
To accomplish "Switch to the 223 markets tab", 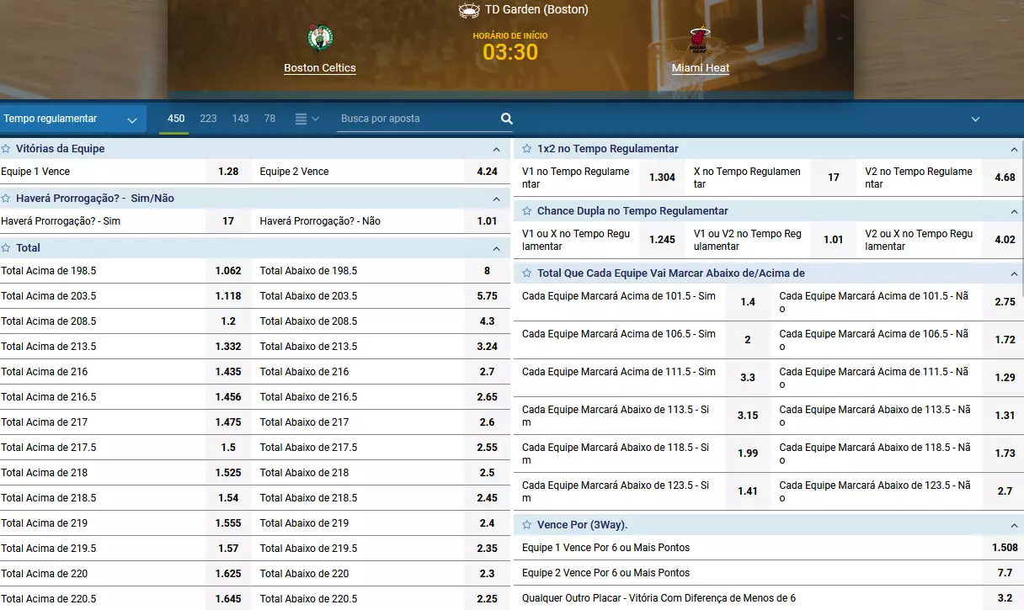I will (208, 119).
